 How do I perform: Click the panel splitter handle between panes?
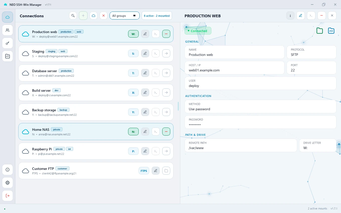click(178, 106)
